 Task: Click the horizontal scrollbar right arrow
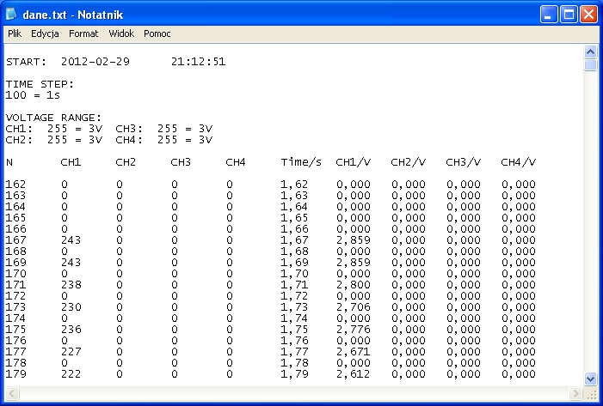pos(575,393)
